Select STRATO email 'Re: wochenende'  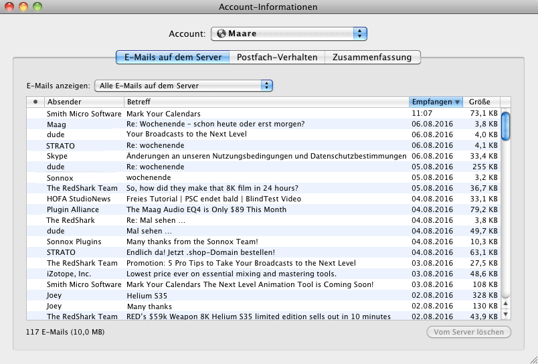(x=264, y=145)
